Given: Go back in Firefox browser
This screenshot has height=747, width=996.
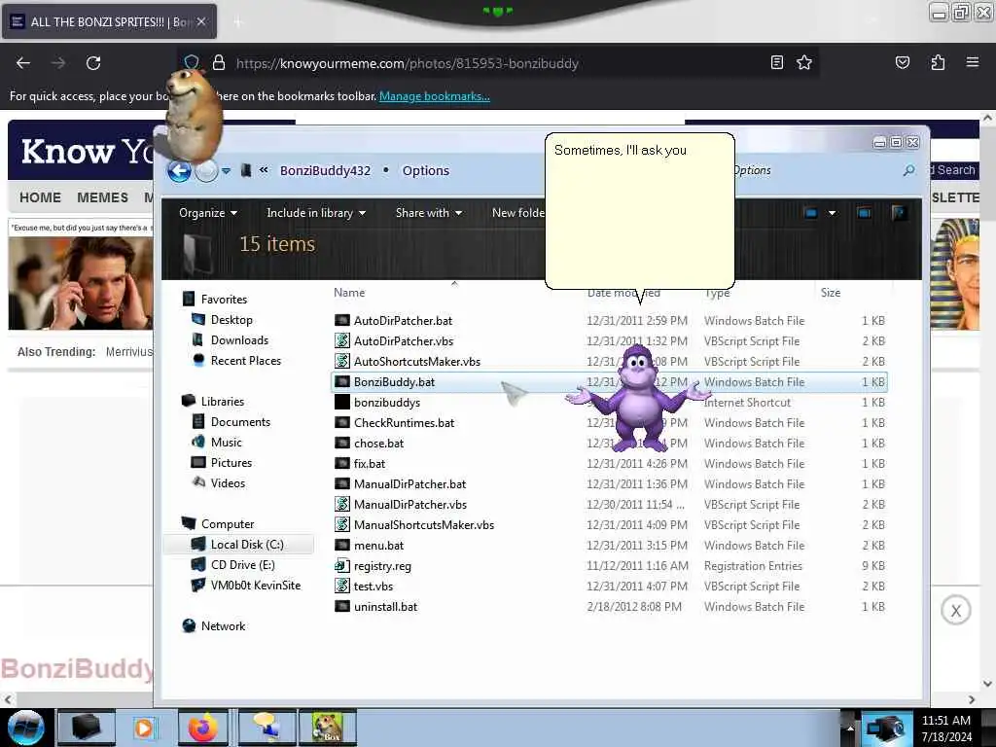Looking at the screenshot, I should 23,63.
